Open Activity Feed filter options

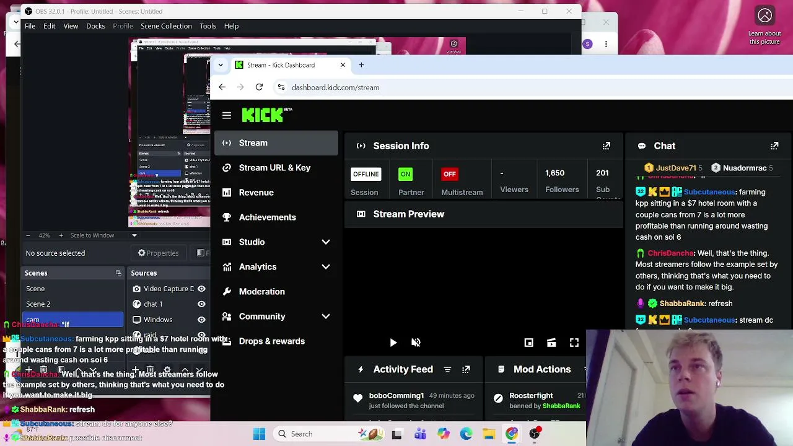[447, 370]
